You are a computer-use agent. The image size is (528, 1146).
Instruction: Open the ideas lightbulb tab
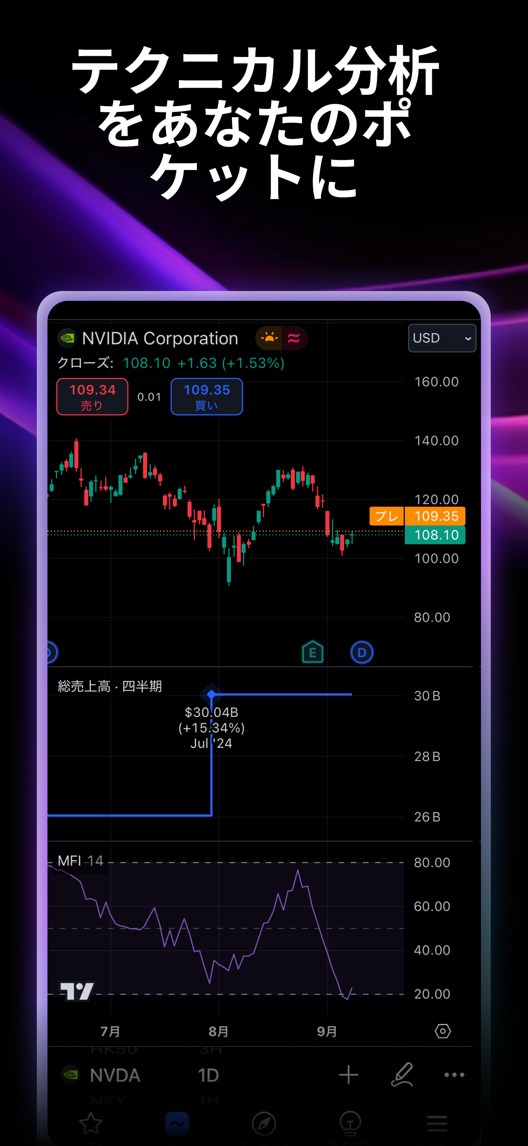350,1124
